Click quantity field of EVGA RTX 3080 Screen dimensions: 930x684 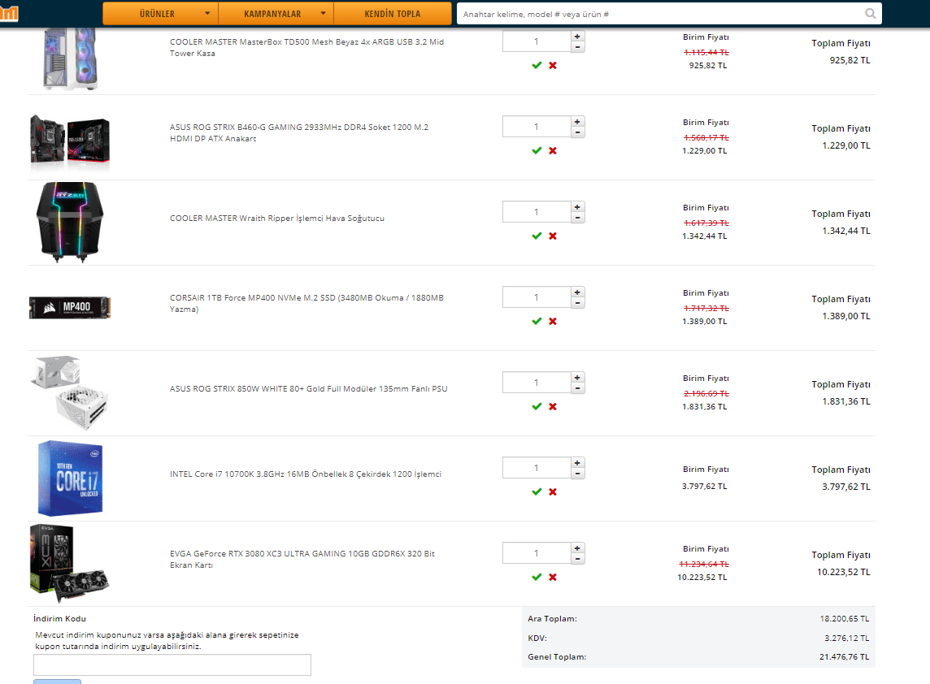point(537,553)
